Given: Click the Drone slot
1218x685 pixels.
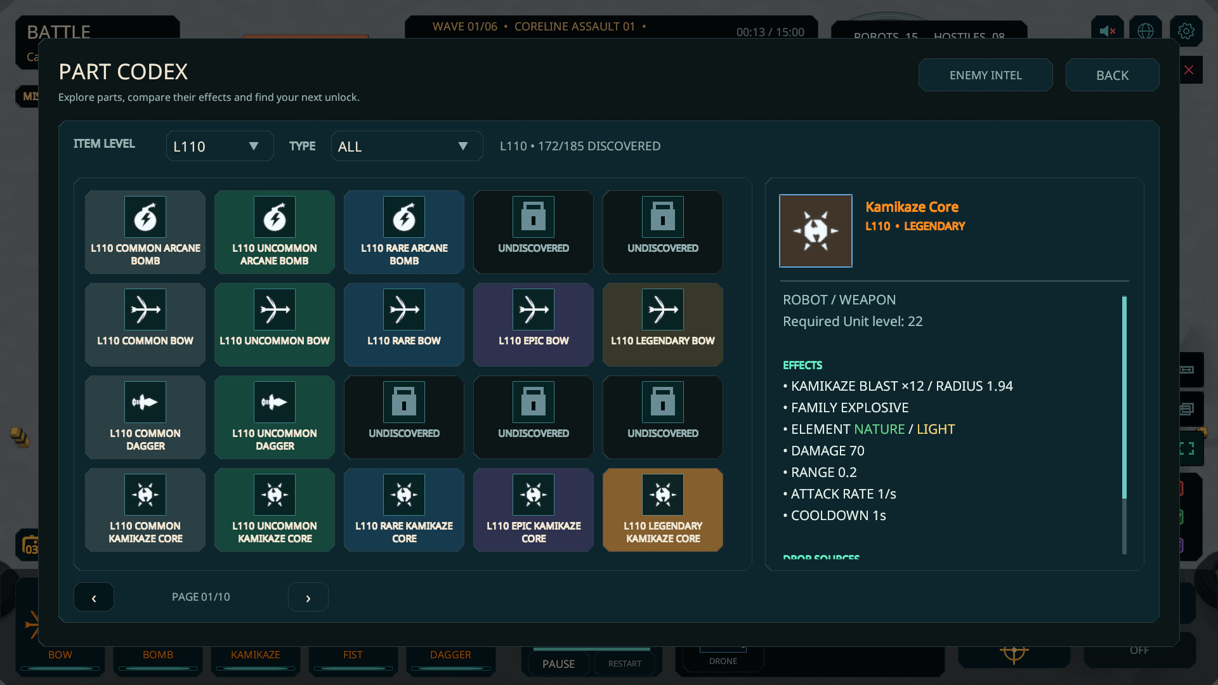Looking at the screenshot, I should point(723,658).
